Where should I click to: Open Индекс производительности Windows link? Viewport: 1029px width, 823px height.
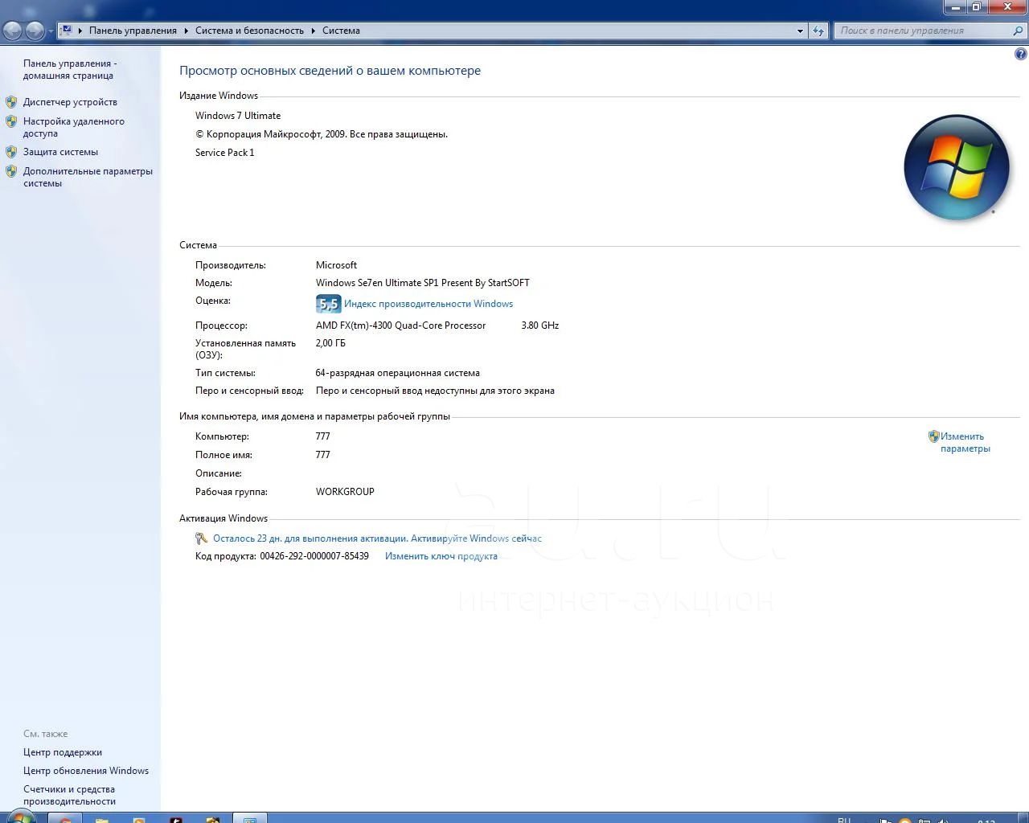(x=428, y=304)
